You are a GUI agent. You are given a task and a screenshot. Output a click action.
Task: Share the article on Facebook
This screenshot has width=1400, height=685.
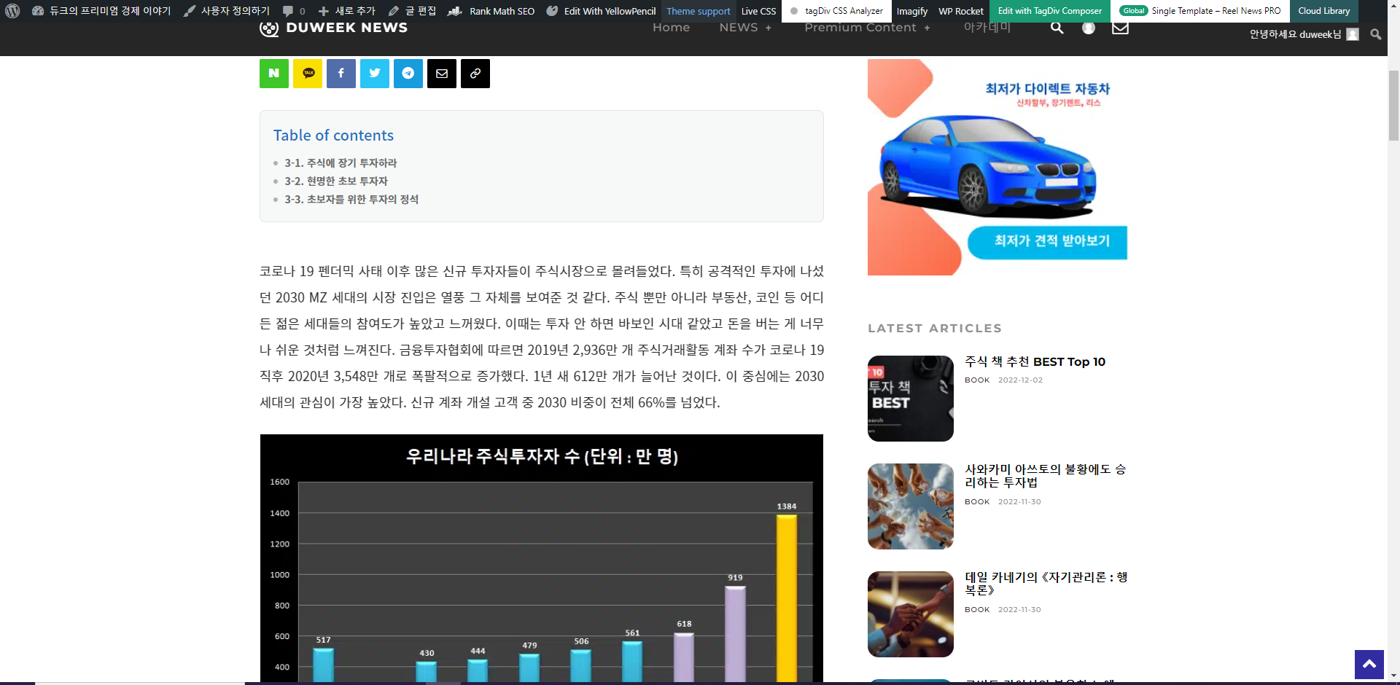[x=341, y=74]
